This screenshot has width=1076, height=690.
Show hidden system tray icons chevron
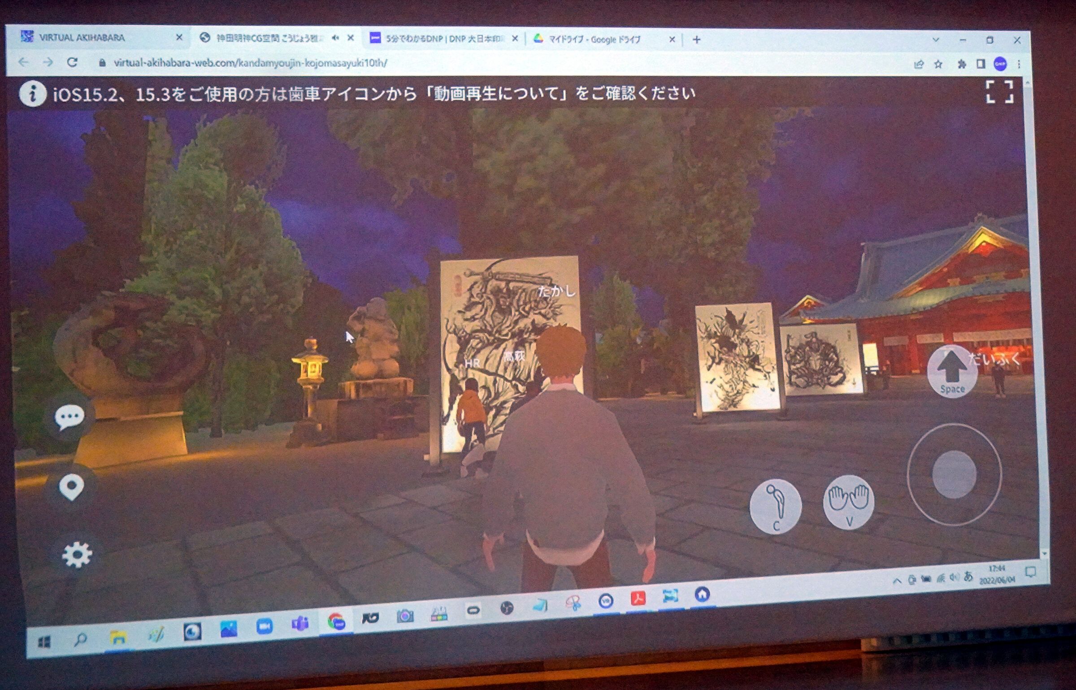897,581
